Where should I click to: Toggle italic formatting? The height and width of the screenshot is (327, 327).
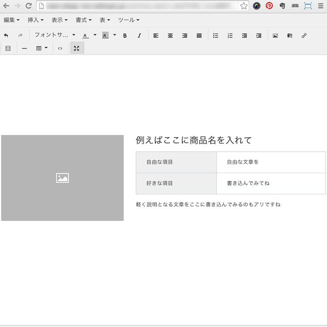(x=139, y=36)
